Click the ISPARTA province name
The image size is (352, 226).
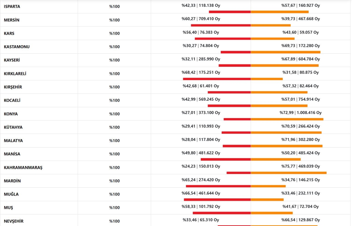[x=12, y=7]
